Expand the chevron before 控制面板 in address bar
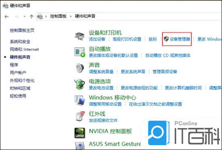The image size is (222, 150). click(x=46, y=16)
